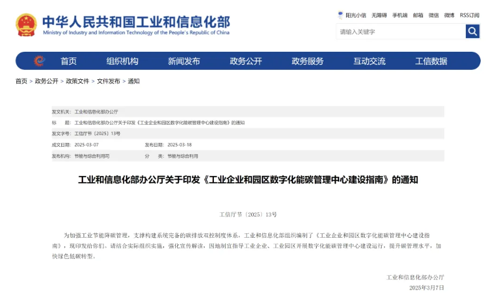Image resolution: width=502 pixels, height=297 pixels.
Task: Open the 工信数据 navigation item
Action: click(x=432, y=61)
